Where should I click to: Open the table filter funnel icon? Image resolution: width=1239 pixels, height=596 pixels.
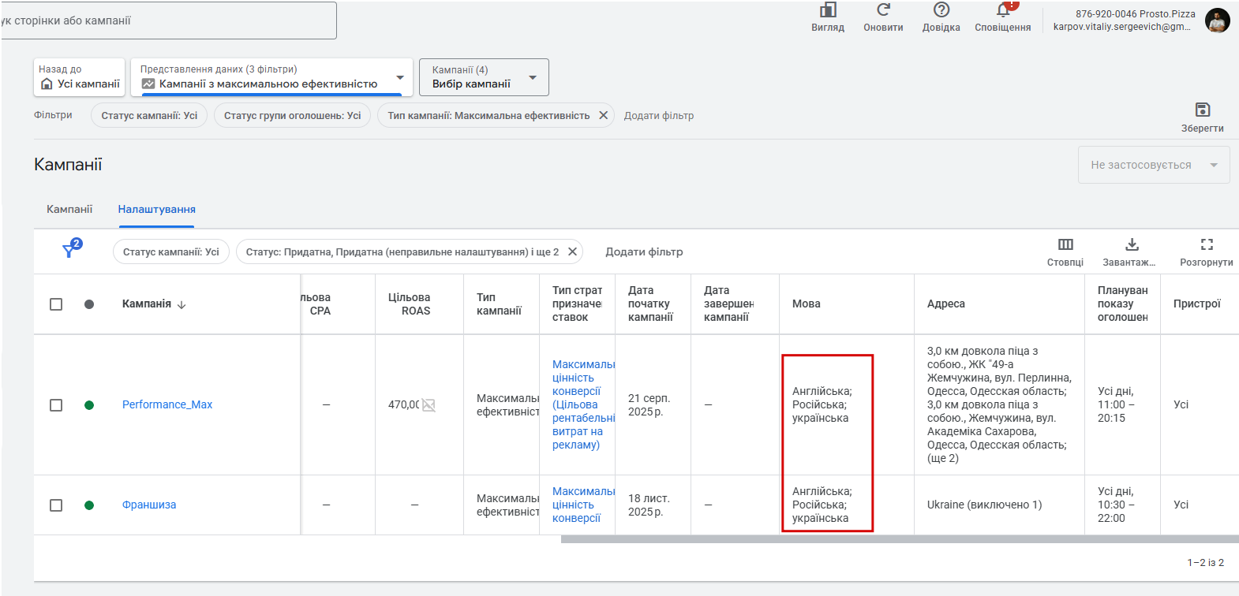click(x=70, y=250)
